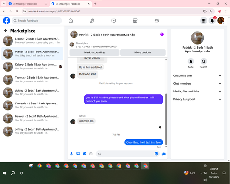
Task: Click the Search magnifier in chat details
Action: click(204, 62)
